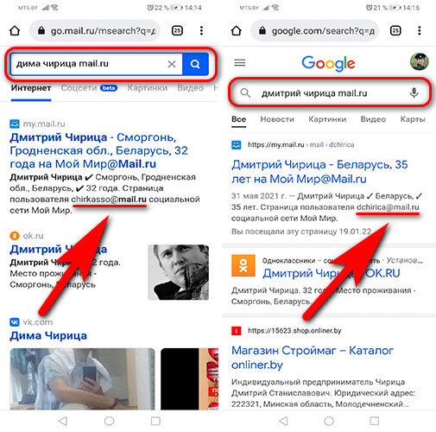Open the Дмитрий Чирица Беларусь 35 лет link
The image size is (436, 432).
(319, 172)
